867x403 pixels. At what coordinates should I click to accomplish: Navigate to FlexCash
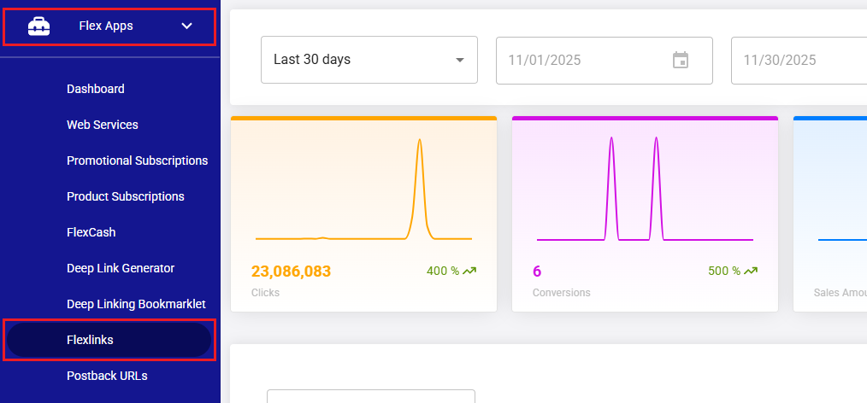pos(91,232)
